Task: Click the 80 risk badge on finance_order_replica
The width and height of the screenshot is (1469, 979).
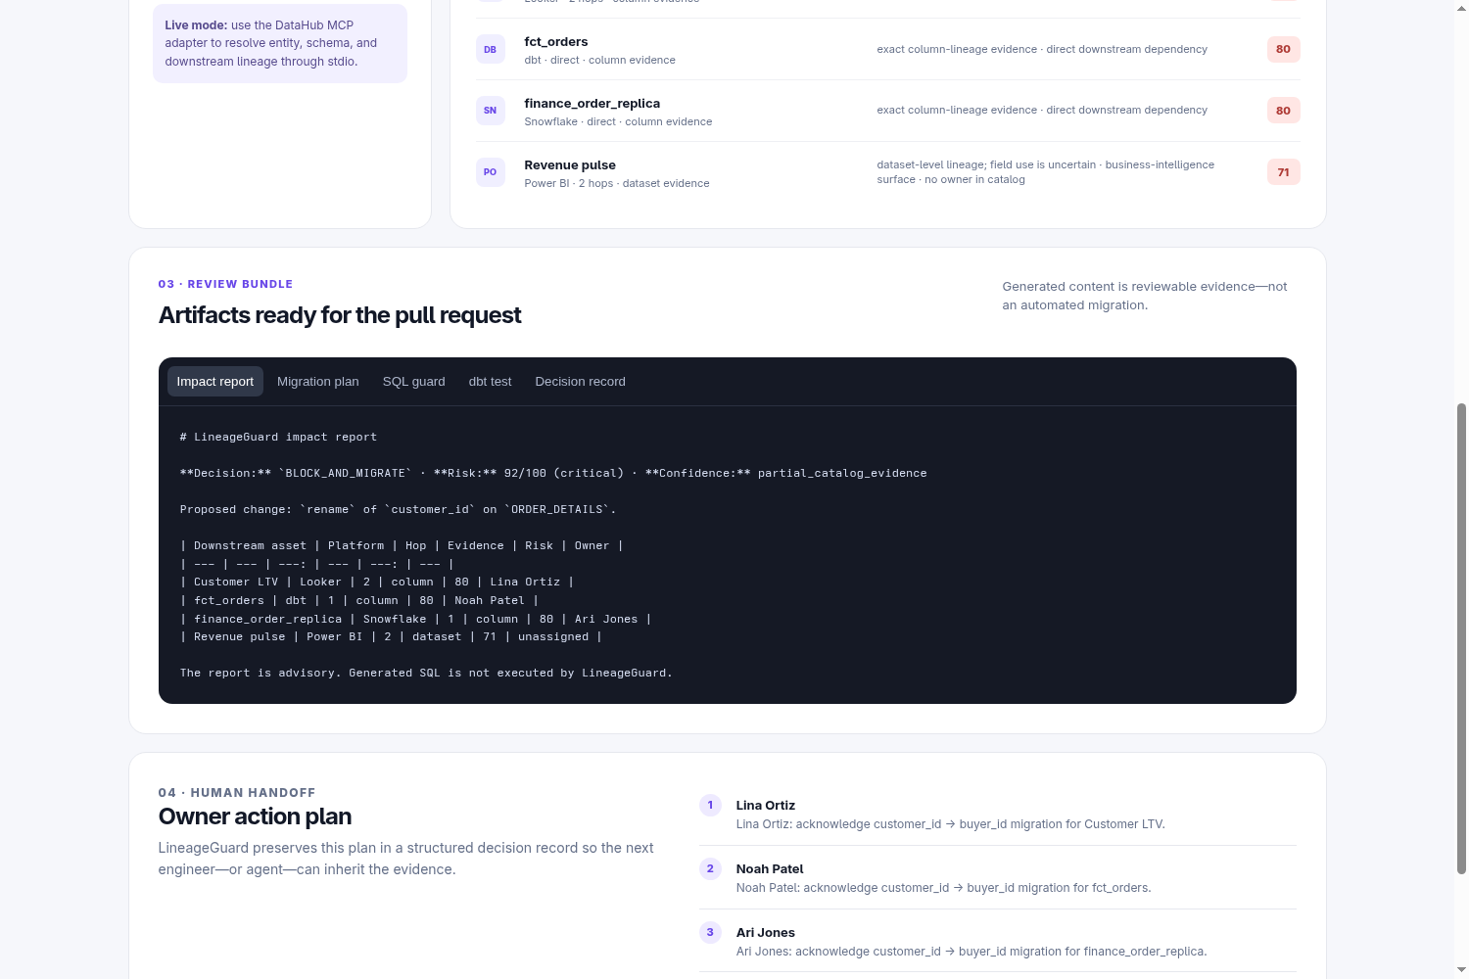Action: point(1283,111)
